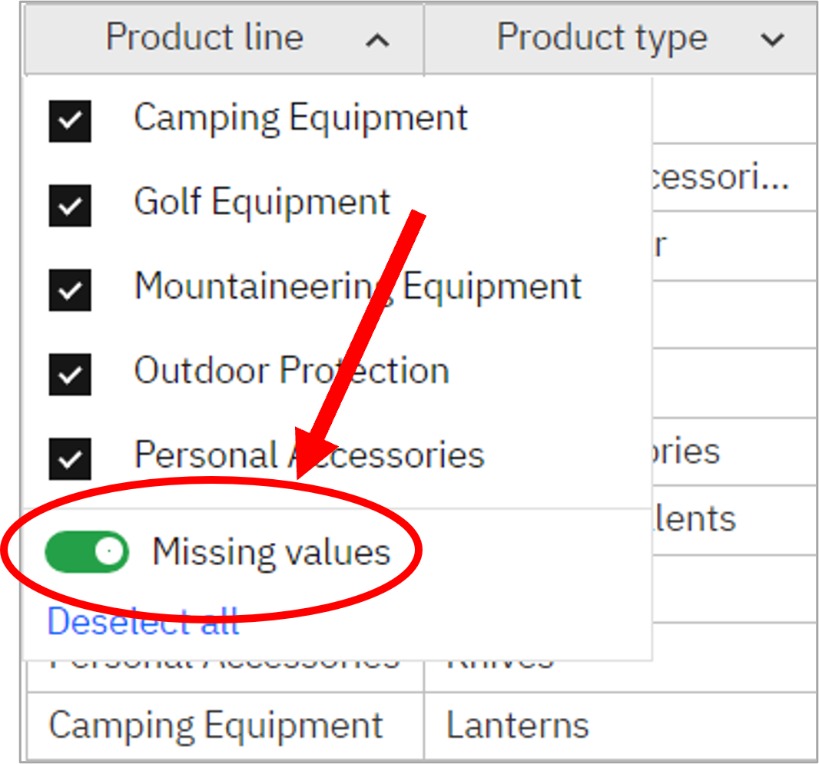This screenshot has width=819, height=764.
Task: Click the Product line column header
Action: pos(204,38)
